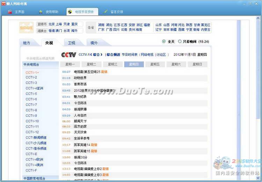Click the clapperboard icon beside 主界面
262x182 pixels.
[x=10, y=12]
